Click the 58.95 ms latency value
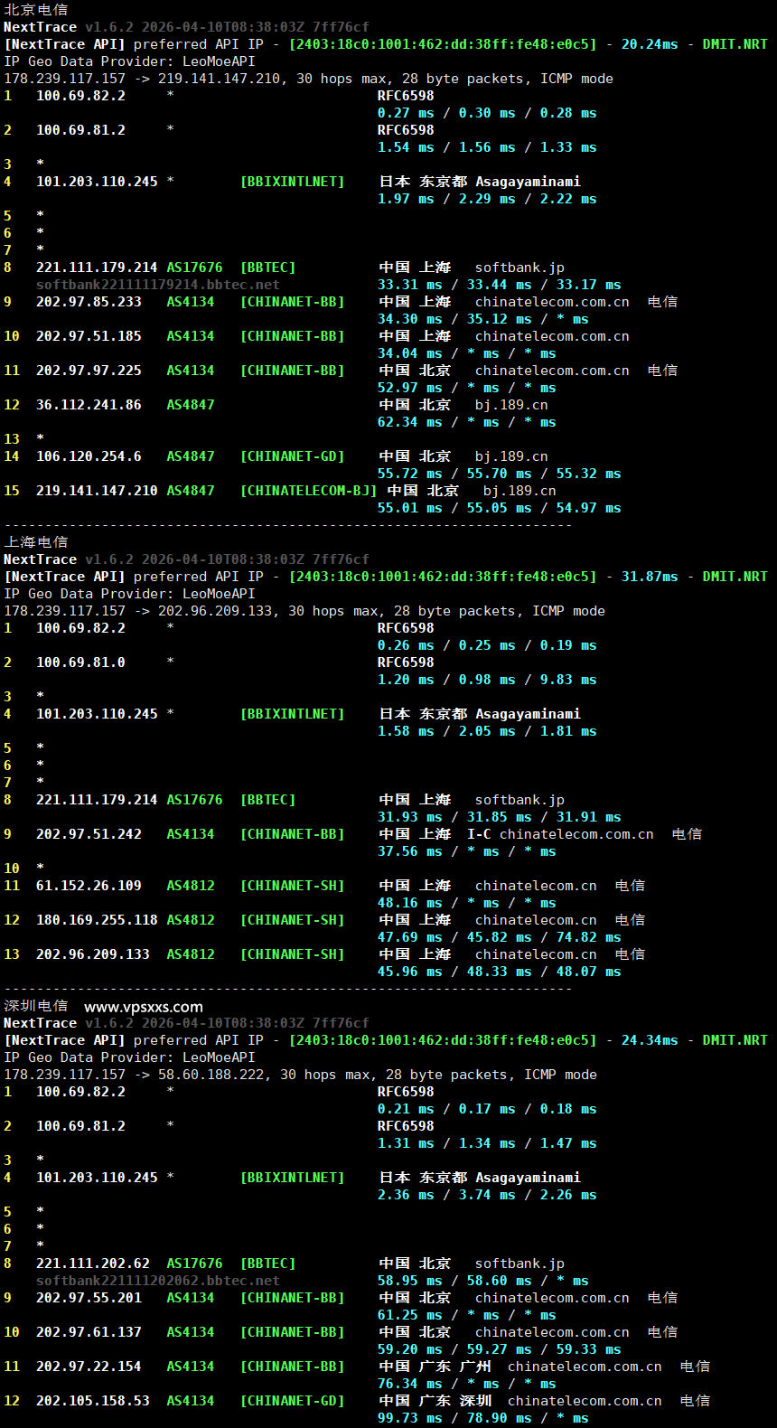 pyautogui.click(x=410, y=1281)
